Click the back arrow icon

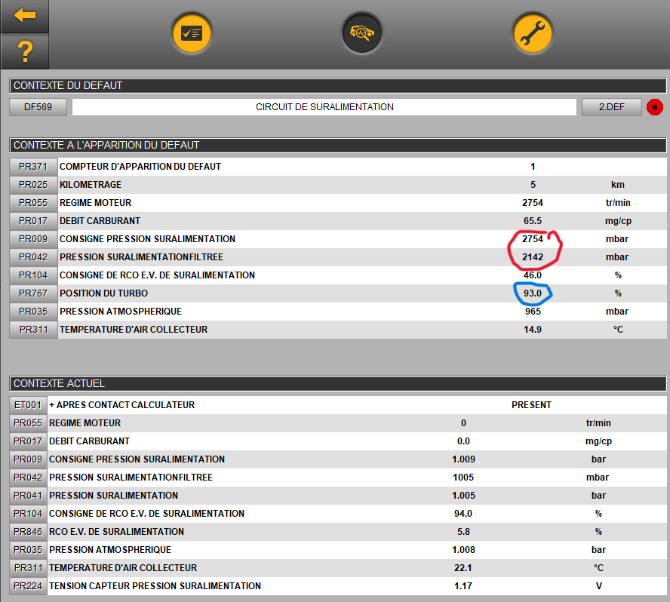tap(25, 16)
